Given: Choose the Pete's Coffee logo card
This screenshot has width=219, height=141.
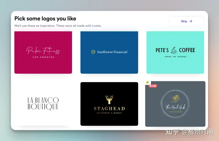Looking at the screenshot, I should [x=175, y=52].
